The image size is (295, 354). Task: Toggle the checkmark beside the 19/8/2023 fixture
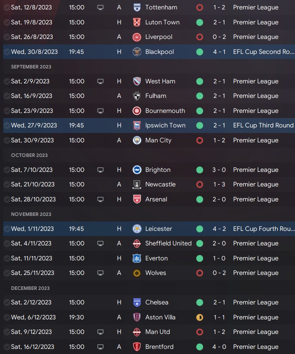6,22
